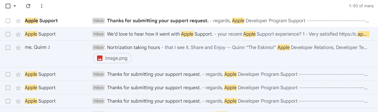Tick the select-all checkbox in the toolbar
This screenshot has height=112, width=378.
tap(8, 6)
